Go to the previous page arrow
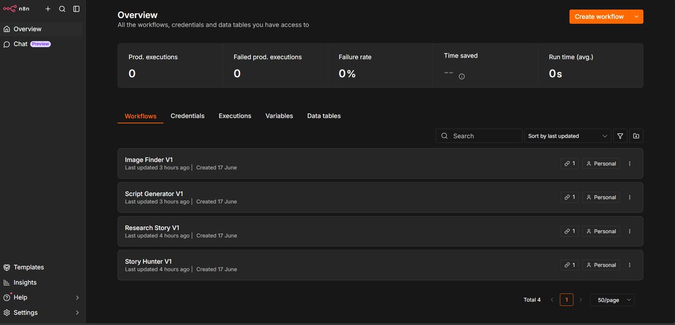Screen dimensions: 675x325 552,300
